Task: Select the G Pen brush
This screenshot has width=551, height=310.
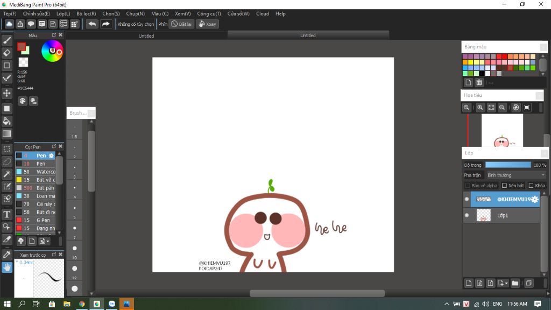Action: pos(36,220)
